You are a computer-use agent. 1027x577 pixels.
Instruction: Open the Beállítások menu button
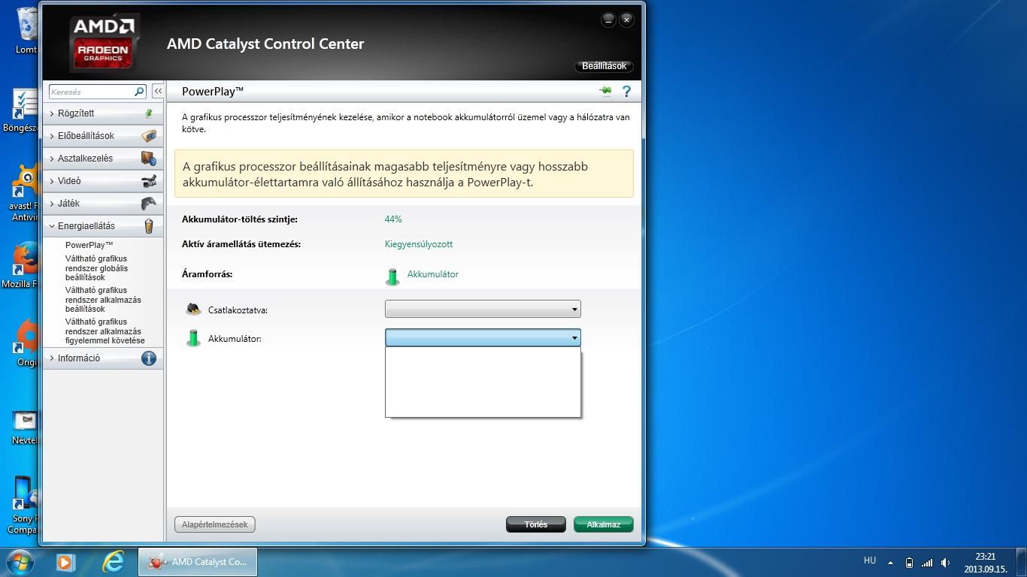[604, 66]
